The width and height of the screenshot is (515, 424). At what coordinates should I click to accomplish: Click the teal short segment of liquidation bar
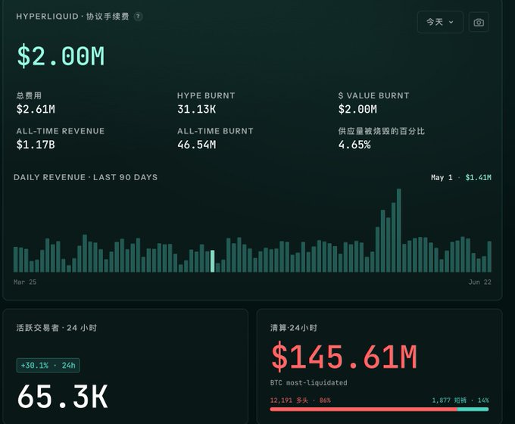coord(473,409)
